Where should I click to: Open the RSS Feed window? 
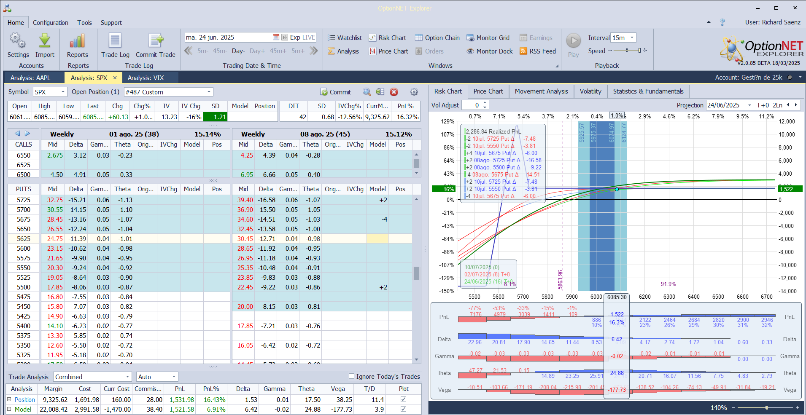click(x=538, y=51)
